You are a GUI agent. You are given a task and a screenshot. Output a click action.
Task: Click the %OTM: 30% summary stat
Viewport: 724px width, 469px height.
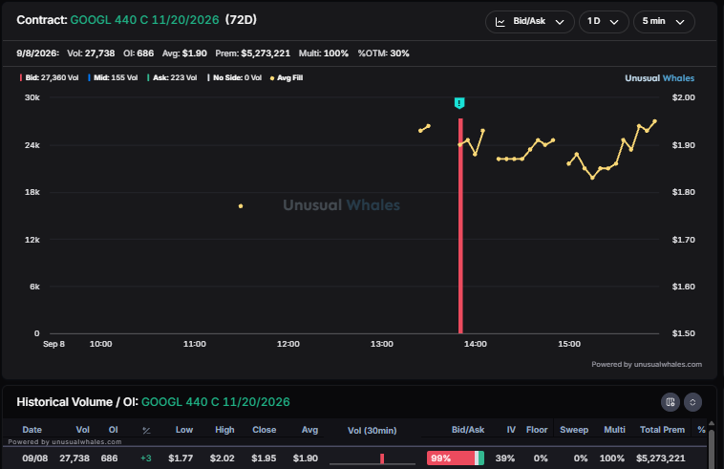coord(383,53)
